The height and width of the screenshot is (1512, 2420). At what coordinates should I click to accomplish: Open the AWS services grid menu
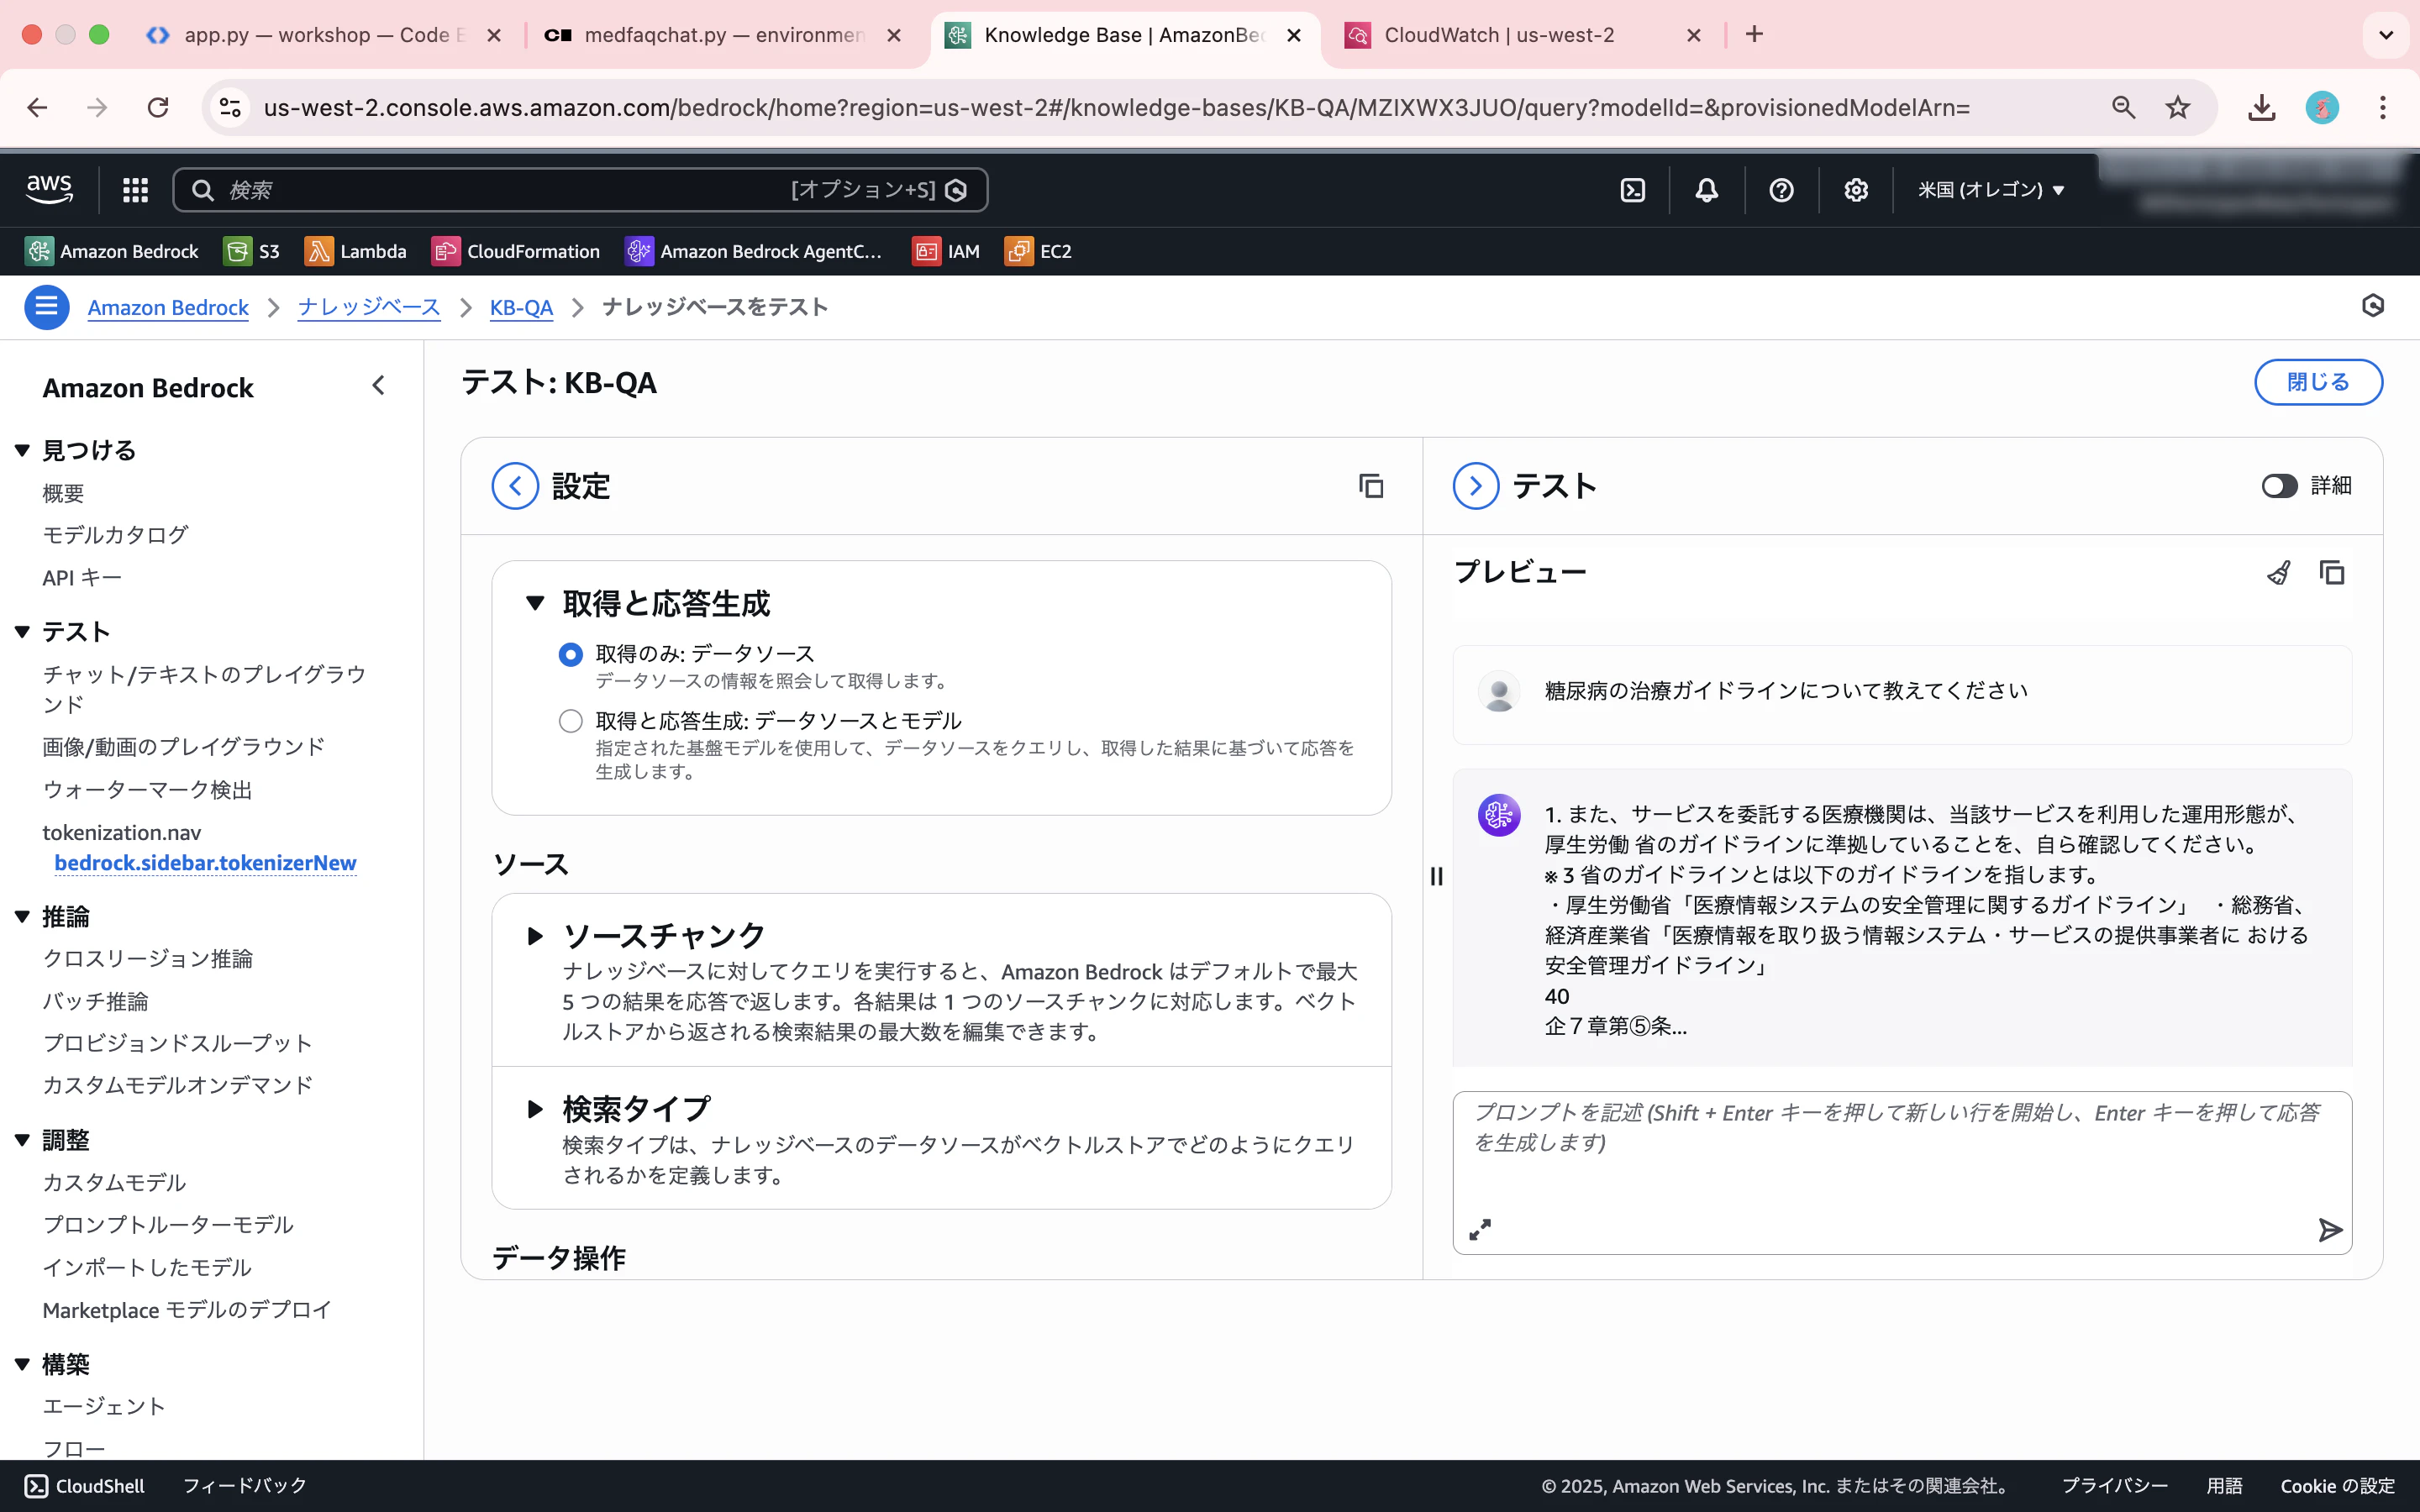pos(135,190)
